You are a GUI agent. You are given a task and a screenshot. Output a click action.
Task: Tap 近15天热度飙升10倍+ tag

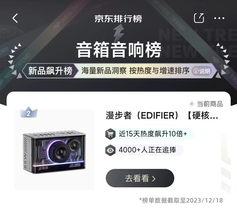(x=153, y=134)
